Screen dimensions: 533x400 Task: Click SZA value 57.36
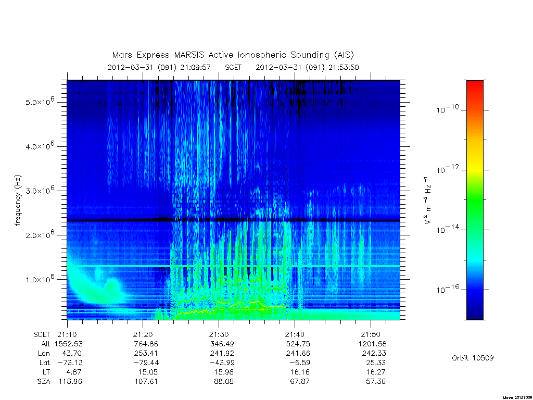376,381
